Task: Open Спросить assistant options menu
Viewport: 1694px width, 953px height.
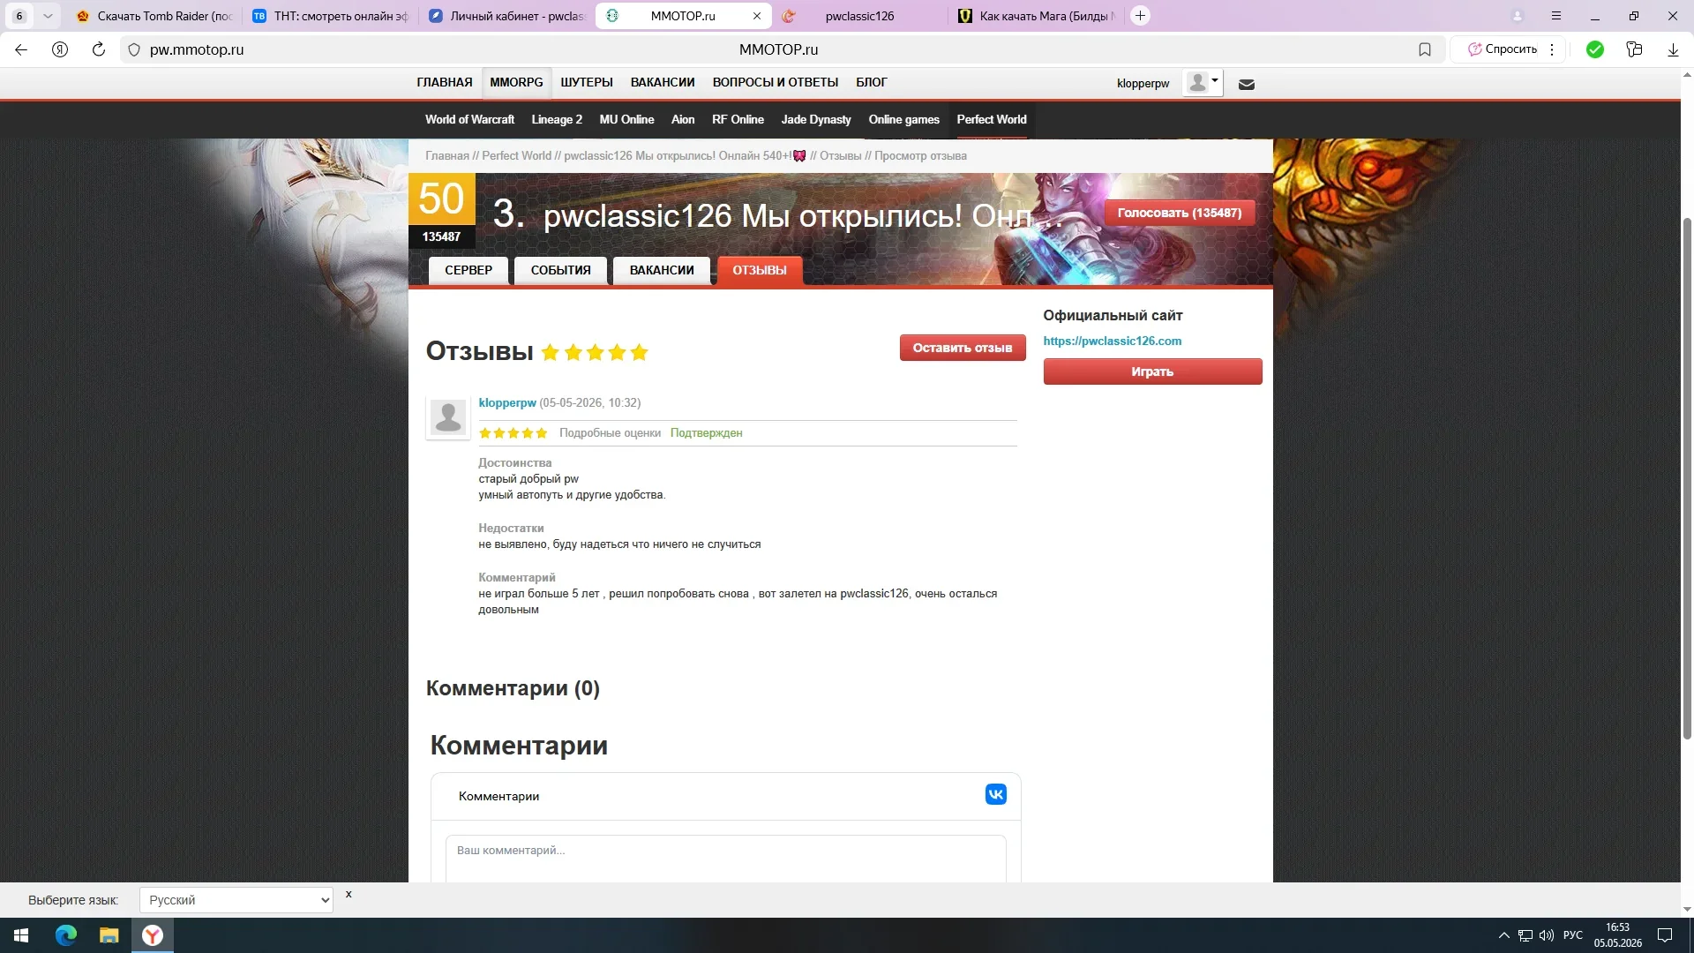Action: point(1552,49)
